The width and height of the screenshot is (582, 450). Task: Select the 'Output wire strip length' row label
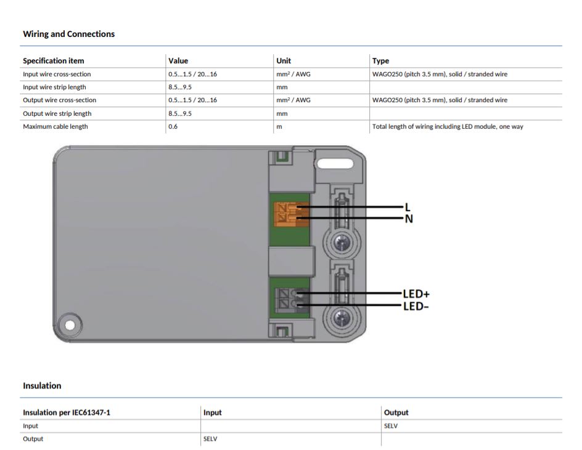[57, 113]
